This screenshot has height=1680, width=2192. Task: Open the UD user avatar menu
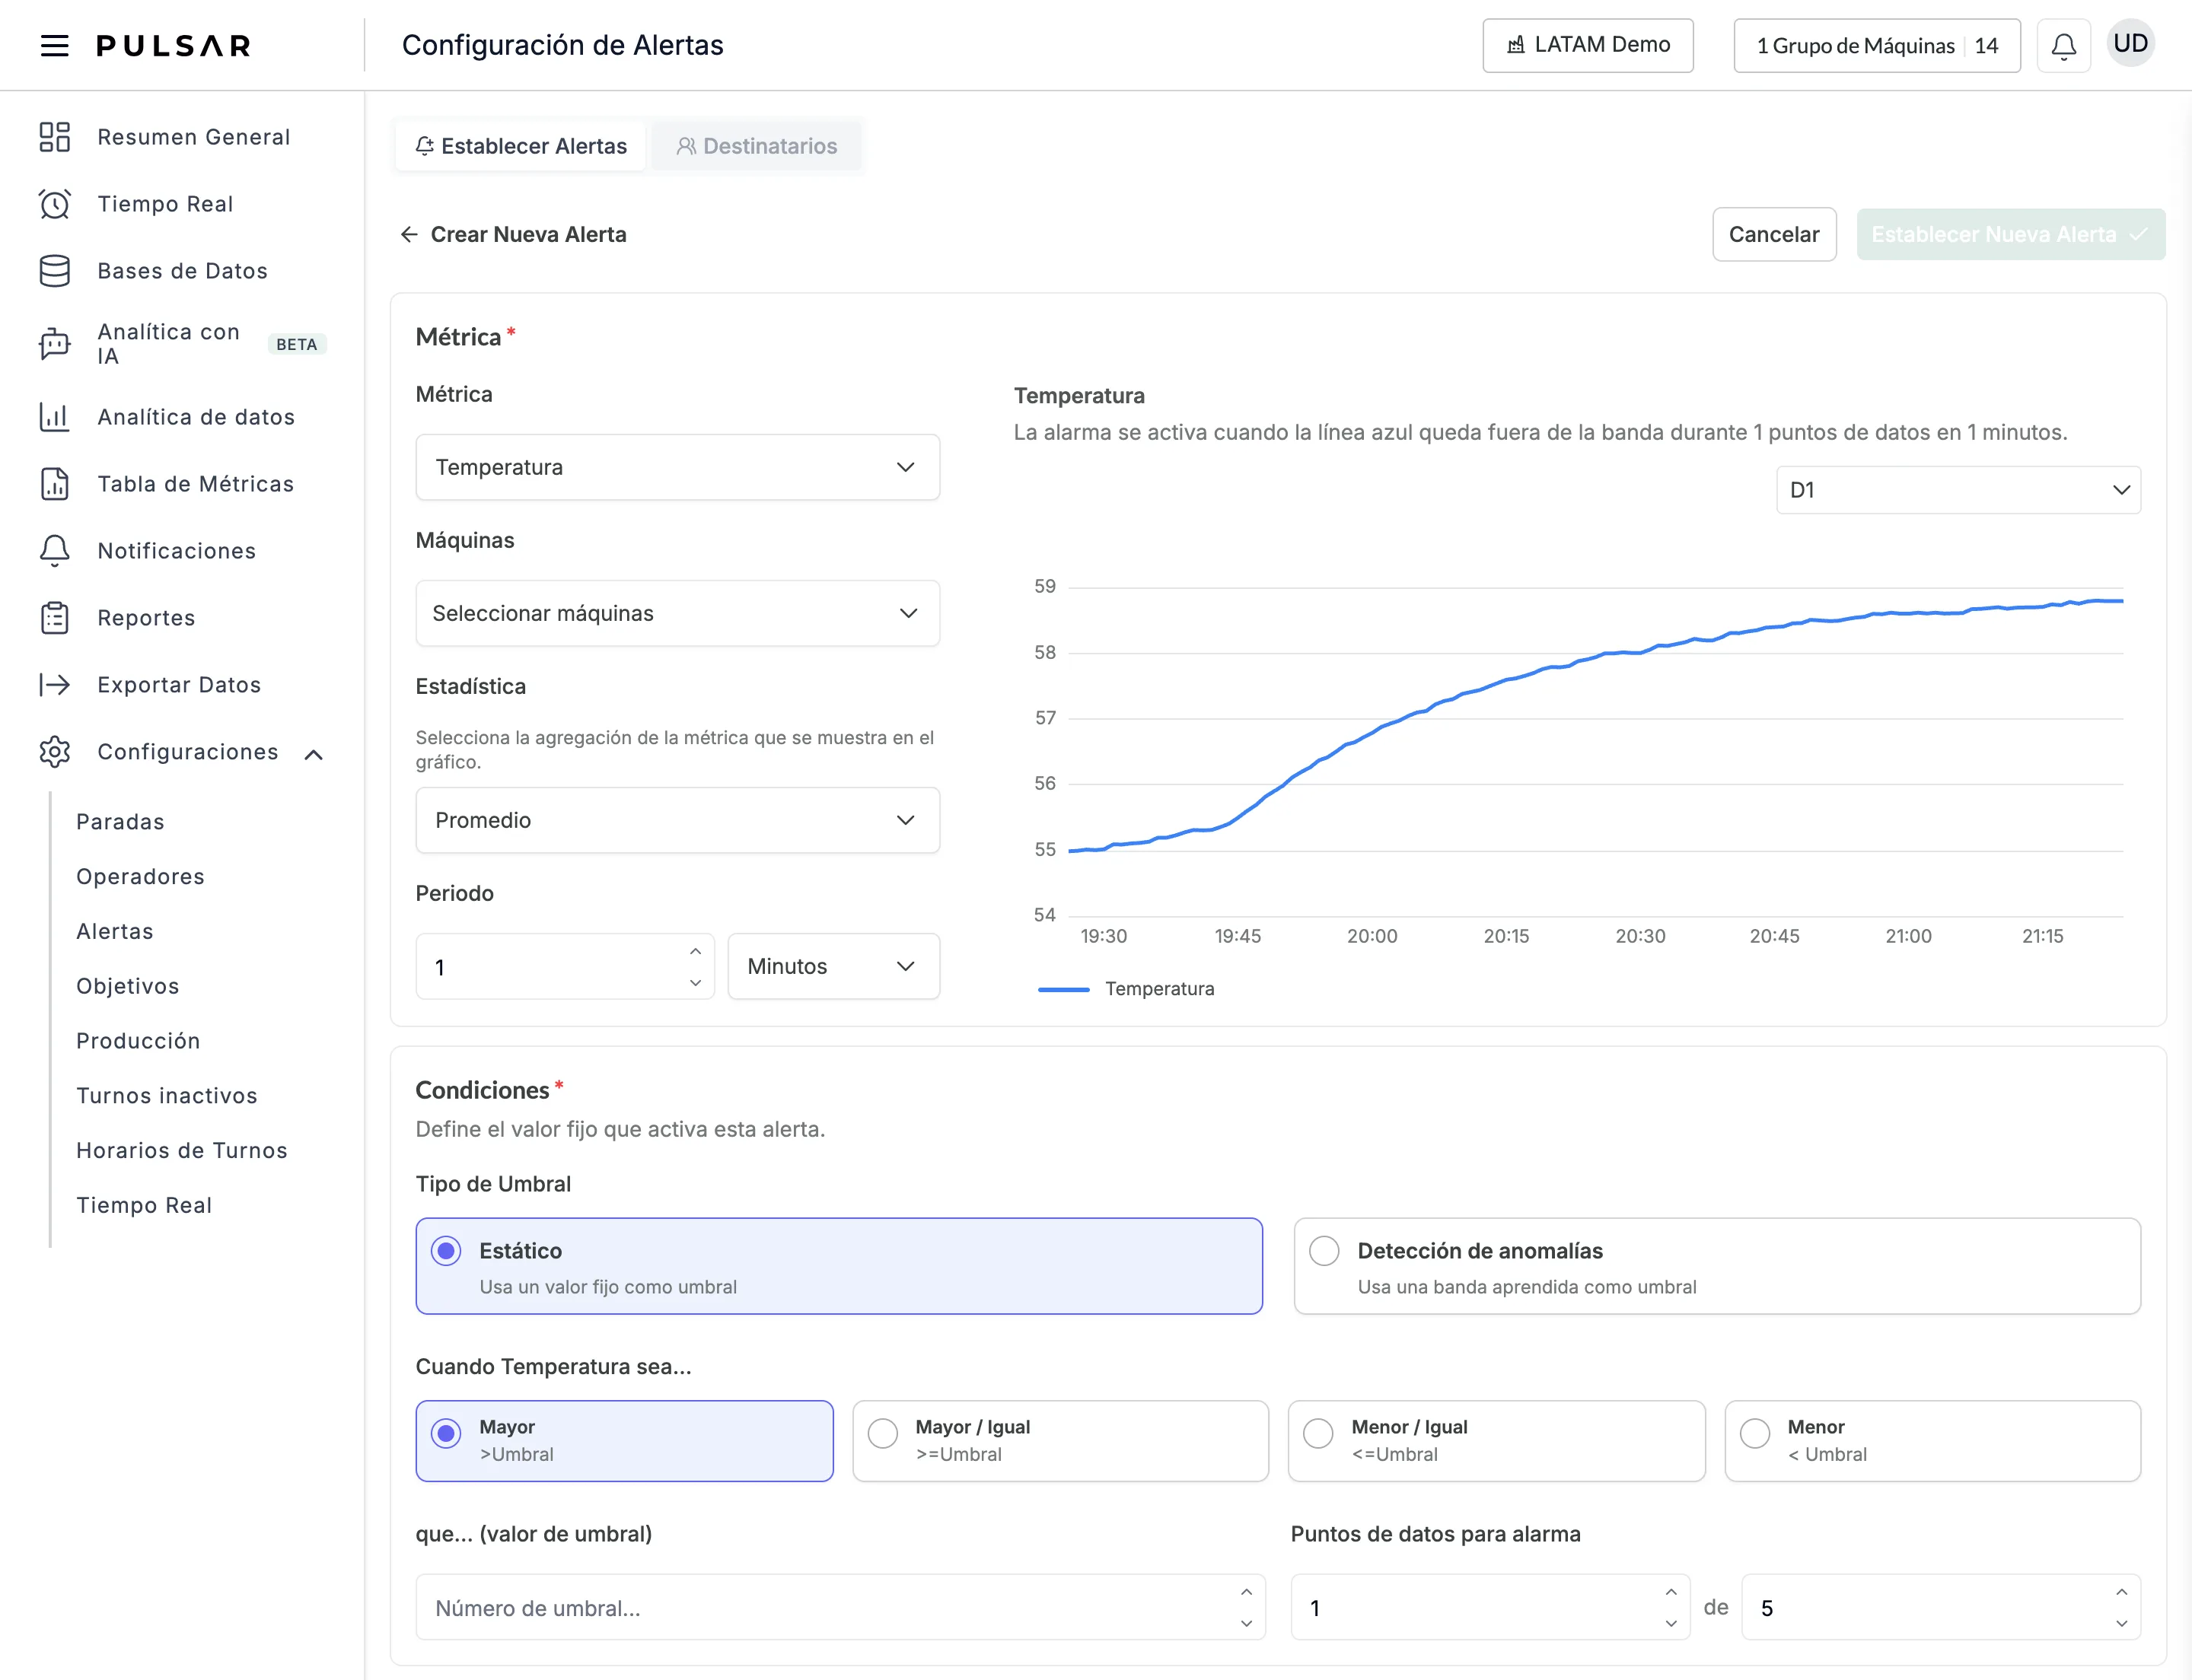click(x=2130, y=44)
